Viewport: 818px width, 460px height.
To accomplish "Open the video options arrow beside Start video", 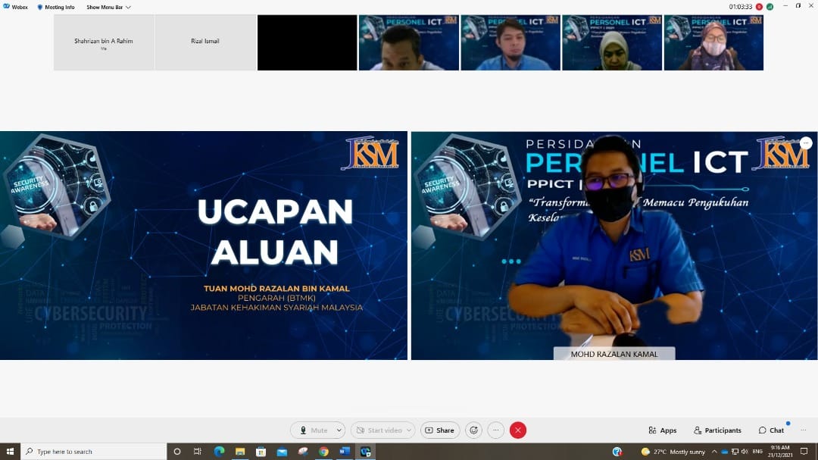I will pos(409,430).
